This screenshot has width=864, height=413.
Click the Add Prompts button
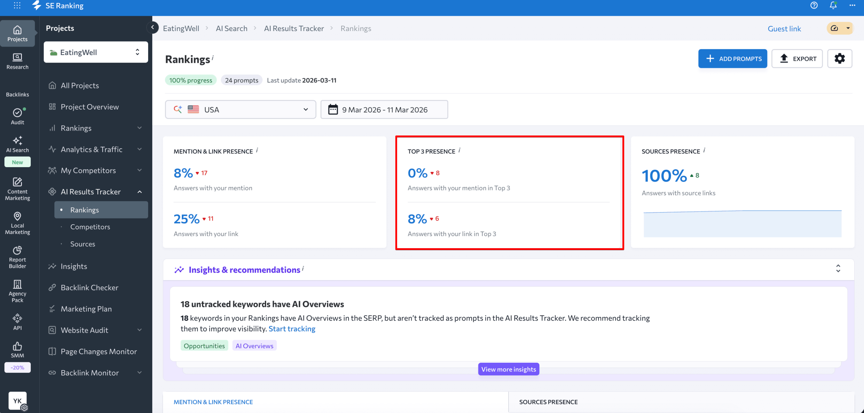732,58
